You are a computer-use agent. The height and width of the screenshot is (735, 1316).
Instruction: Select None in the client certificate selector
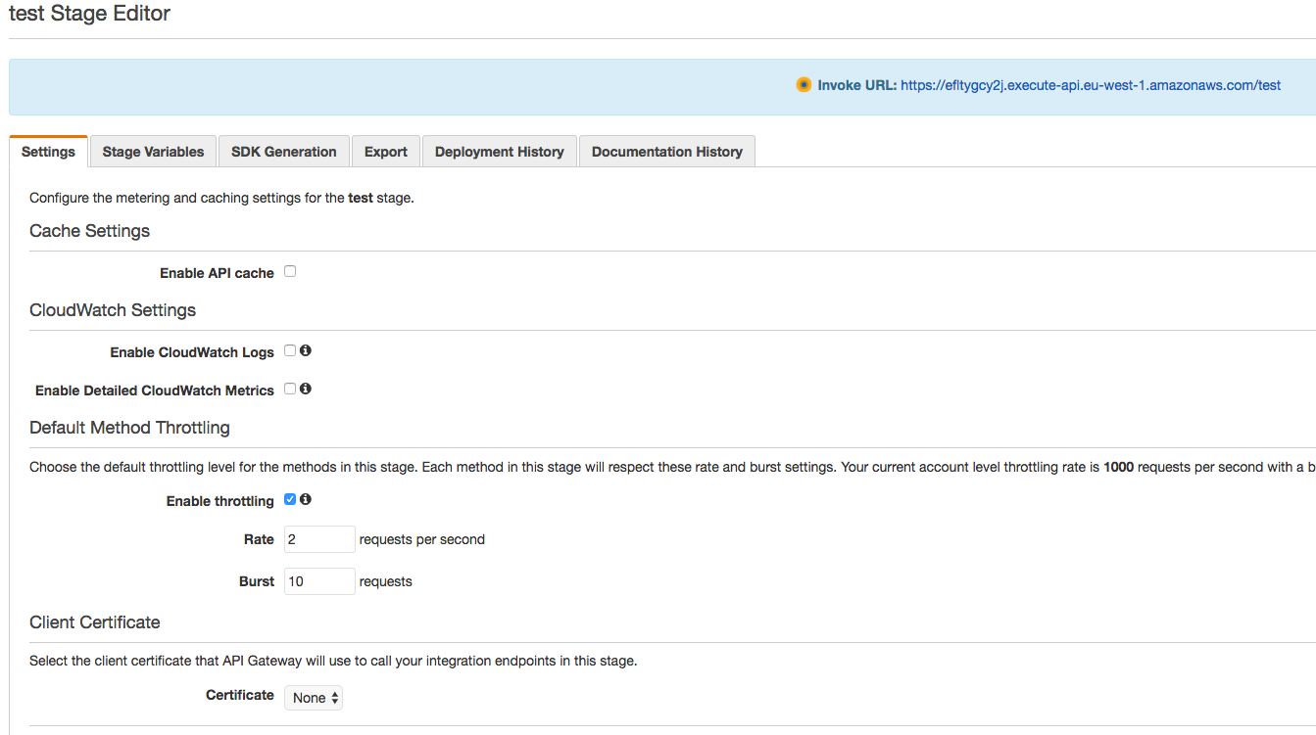313,697
